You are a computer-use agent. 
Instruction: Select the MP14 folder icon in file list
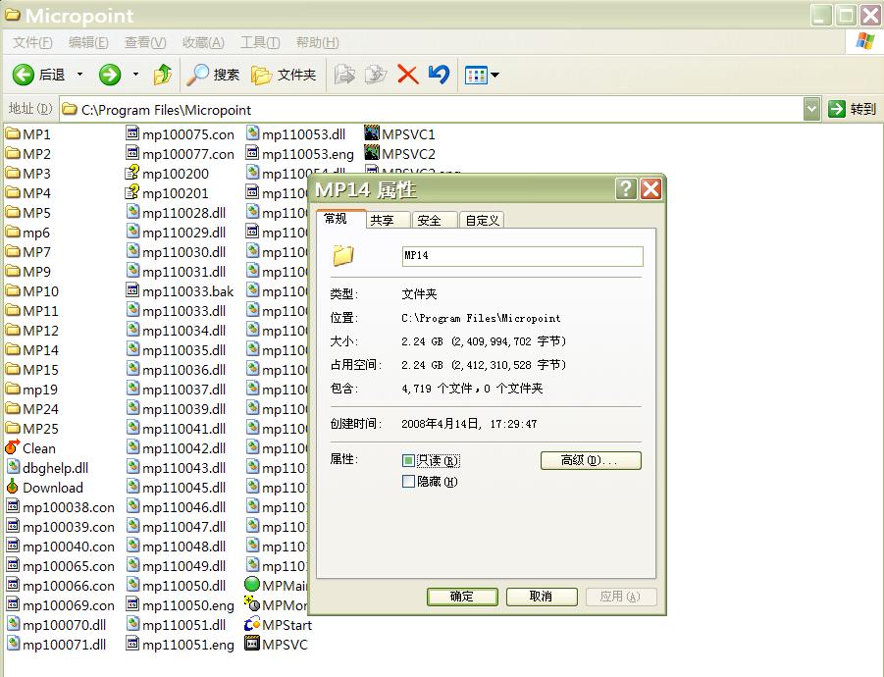[x=13, y=350]
